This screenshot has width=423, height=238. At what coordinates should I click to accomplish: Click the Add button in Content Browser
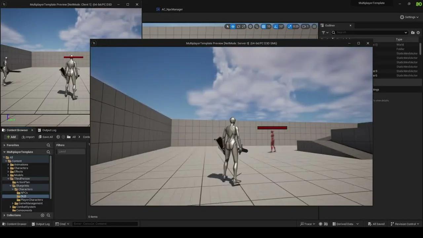pos(11,137)
